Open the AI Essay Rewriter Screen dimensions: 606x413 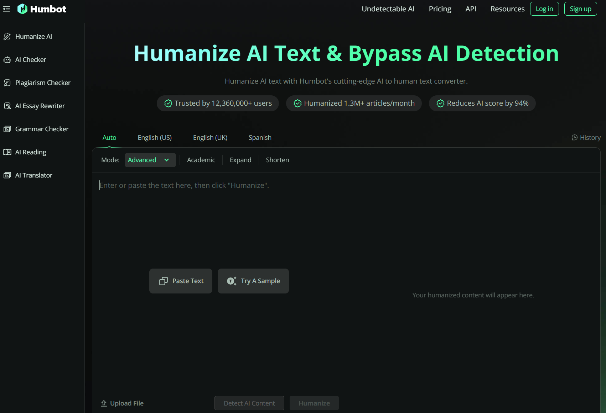(x=40, y=106)
